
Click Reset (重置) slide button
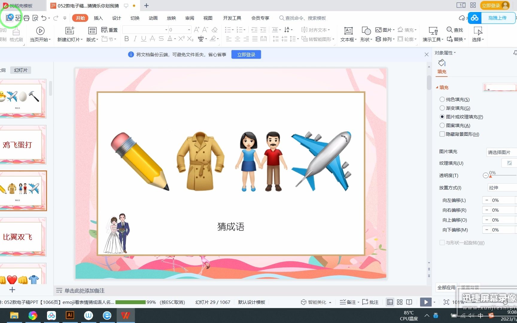coord(110,30)
